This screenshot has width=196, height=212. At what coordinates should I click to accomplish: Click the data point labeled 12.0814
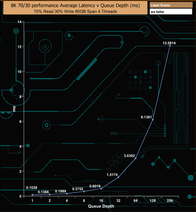point(170,46)
